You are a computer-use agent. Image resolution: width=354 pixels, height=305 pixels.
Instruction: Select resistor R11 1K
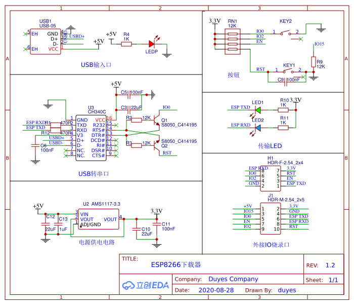coord(283,128)
